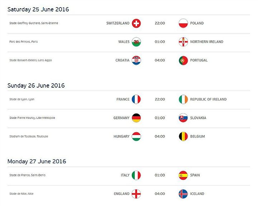Select the England team name
The width and height of the screenshot is (258, 206).
121,194
